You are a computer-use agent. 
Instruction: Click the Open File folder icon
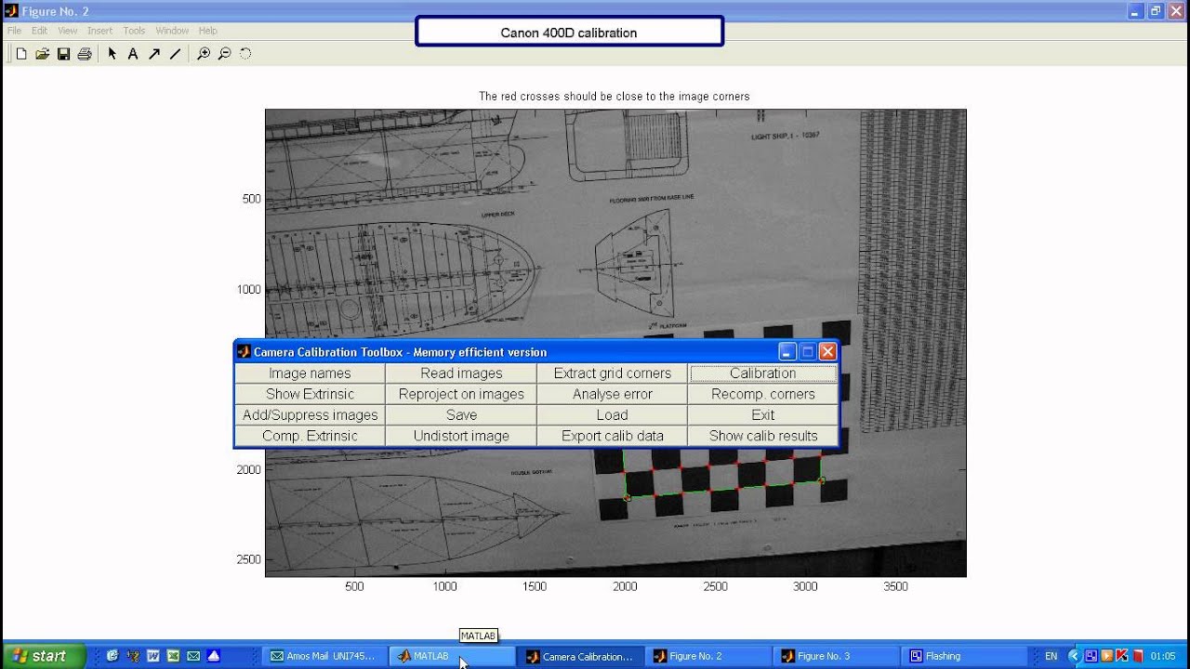[x=43, y=54]
